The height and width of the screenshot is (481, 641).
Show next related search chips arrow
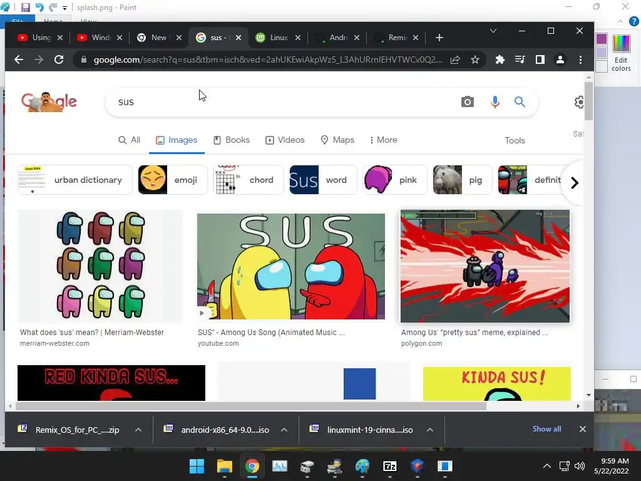[x=575, y=182]
